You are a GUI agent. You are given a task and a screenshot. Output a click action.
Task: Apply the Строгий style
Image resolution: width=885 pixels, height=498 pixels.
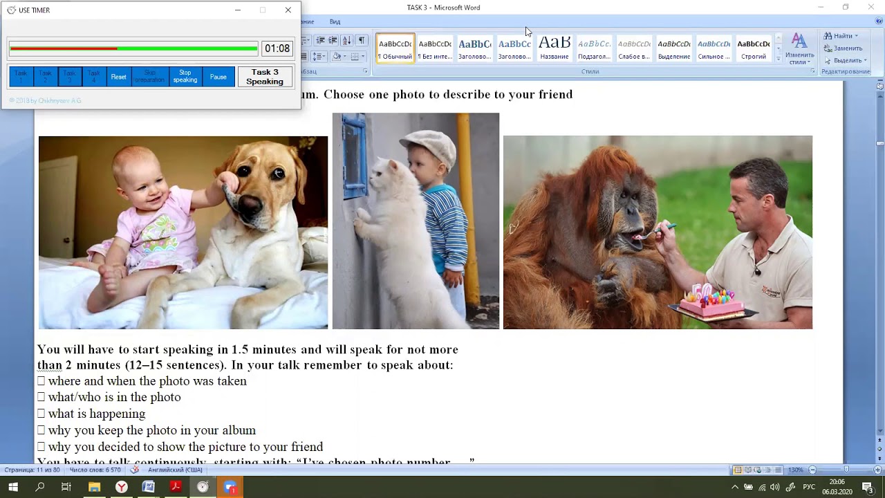click(x=754, y=48)
